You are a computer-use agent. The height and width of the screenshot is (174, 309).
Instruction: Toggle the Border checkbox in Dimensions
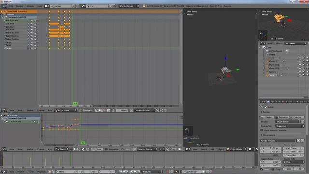point(262,169)
